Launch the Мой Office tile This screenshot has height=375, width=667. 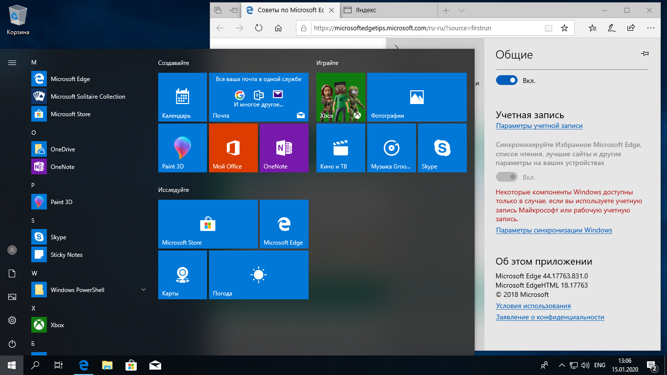coord(233,148)
